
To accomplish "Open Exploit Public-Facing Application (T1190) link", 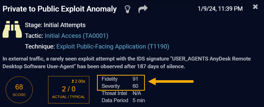I will (x=113, y=46).
